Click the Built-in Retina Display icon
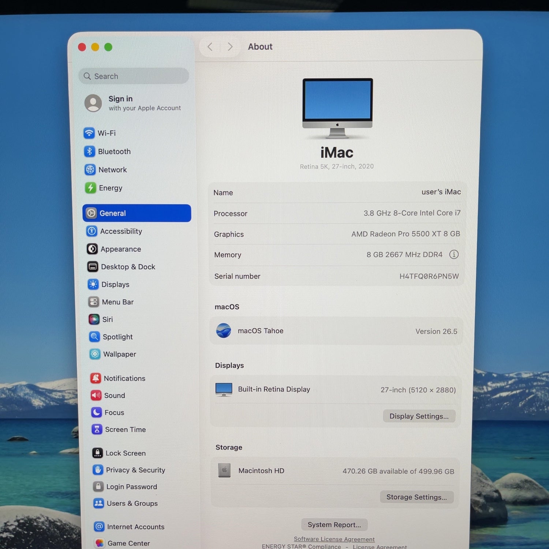The height and width of the screenshot is (549, 549). click(x=224, y=389)
